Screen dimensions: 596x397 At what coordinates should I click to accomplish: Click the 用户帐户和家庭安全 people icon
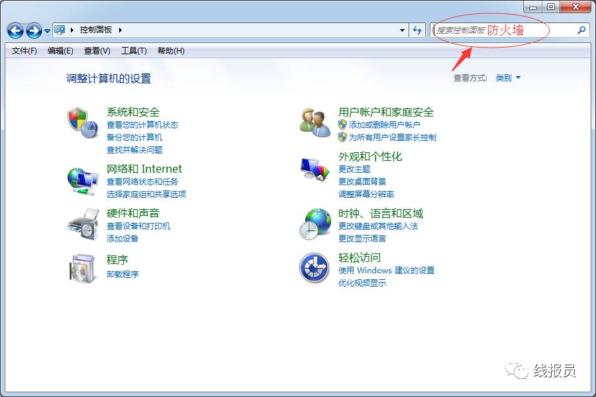point(313,124)
